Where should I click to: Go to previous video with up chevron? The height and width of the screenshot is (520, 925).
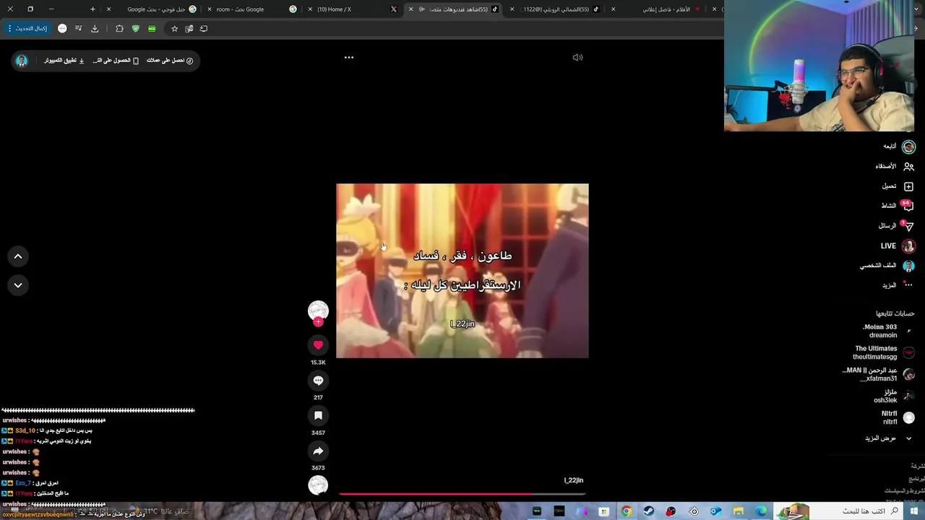coord(18,256)
